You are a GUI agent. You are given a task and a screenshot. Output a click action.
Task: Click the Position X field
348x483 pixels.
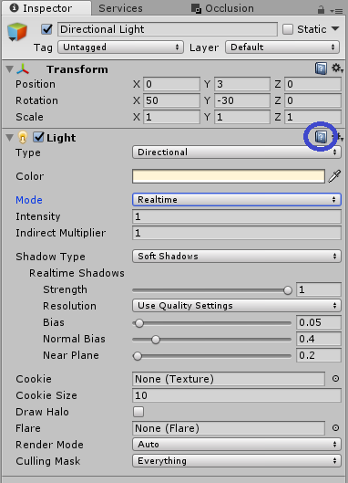171,84
